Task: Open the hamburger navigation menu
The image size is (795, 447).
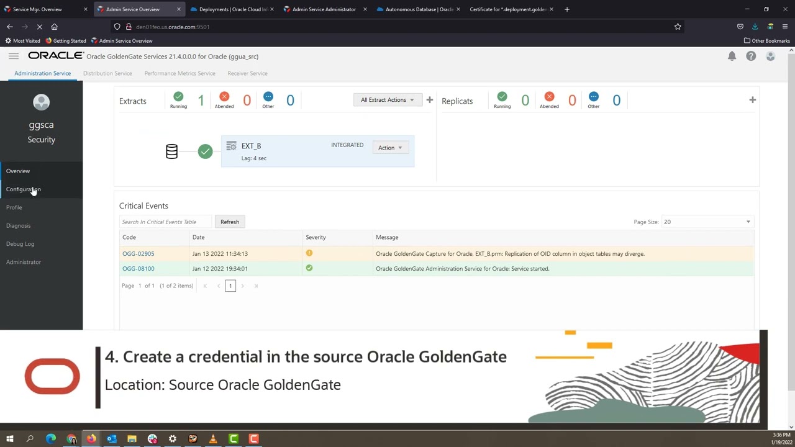Action: 14,56
